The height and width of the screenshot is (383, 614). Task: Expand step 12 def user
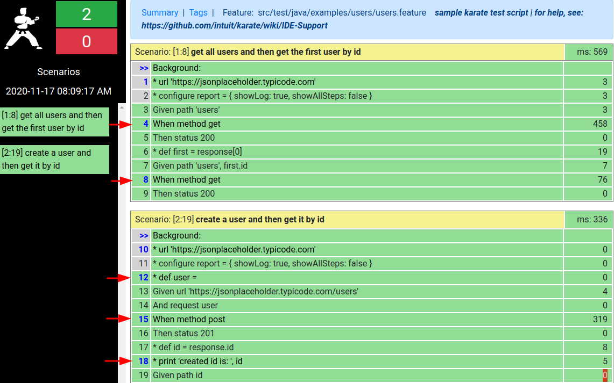[x=174, y=278]
